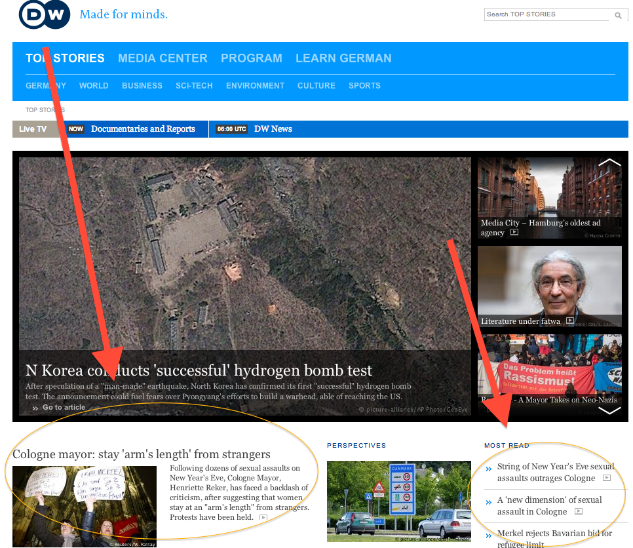This screenshot has height=548, width=633.
Task: Click the TOP STORIES breadcrumb
Action: click(x=45, y=110)
